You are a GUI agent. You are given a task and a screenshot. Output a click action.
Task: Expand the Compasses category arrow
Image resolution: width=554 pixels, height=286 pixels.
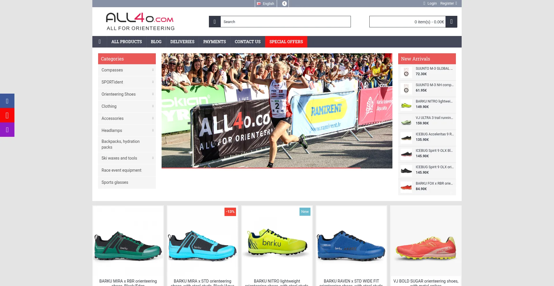pos(153,70)
